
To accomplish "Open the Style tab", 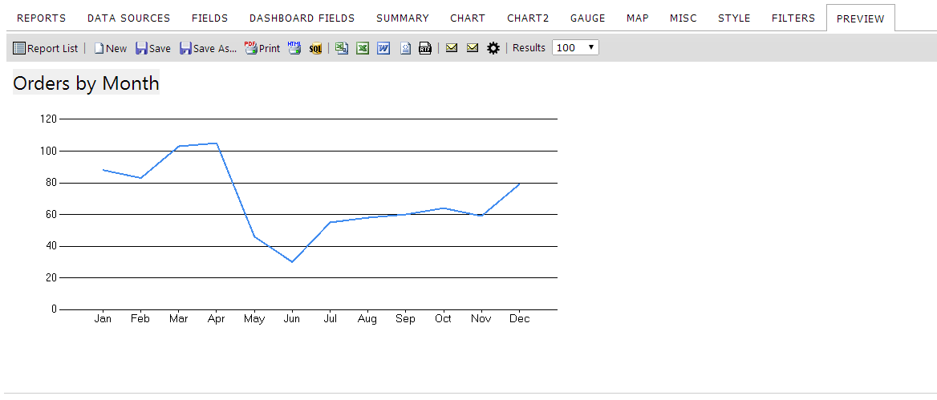I will pos(734,18).
